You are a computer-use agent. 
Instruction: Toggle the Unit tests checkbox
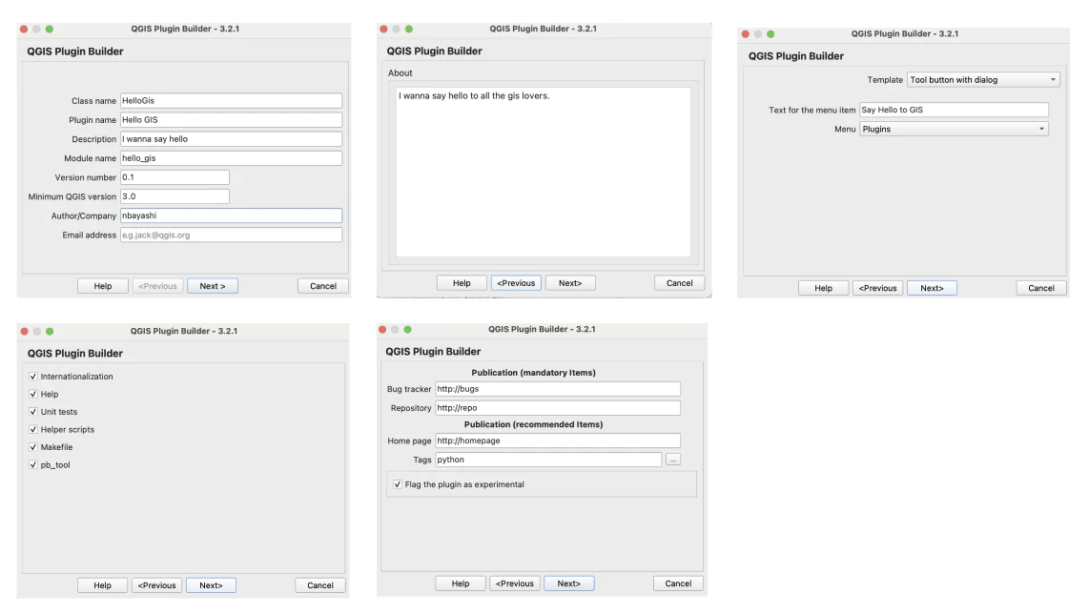coord(32,412)
